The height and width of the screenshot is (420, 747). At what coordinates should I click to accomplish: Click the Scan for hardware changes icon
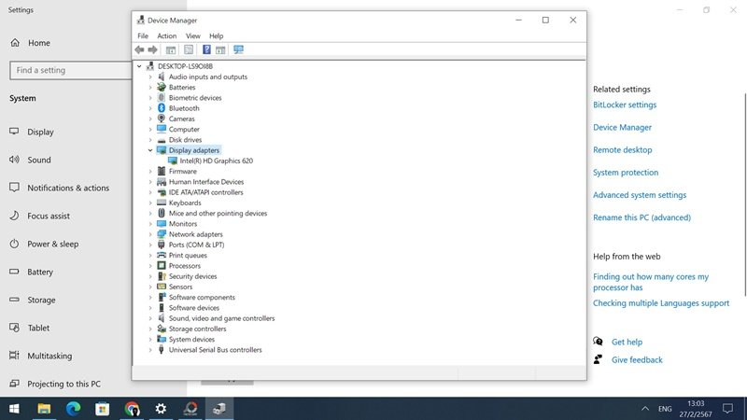238,49
